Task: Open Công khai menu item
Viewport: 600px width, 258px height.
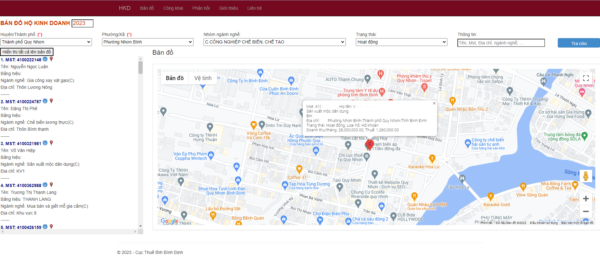Action: click(173, 8)
